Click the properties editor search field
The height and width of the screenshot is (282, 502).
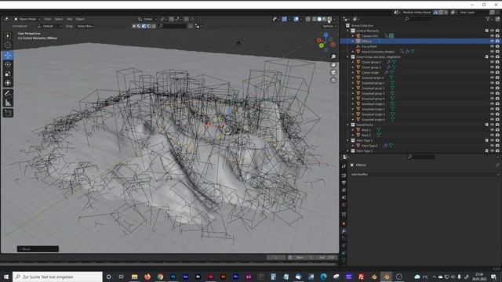[x=421, y=157]
